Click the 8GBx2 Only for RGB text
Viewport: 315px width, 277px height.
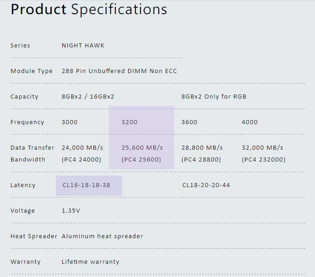click(214, 96)
